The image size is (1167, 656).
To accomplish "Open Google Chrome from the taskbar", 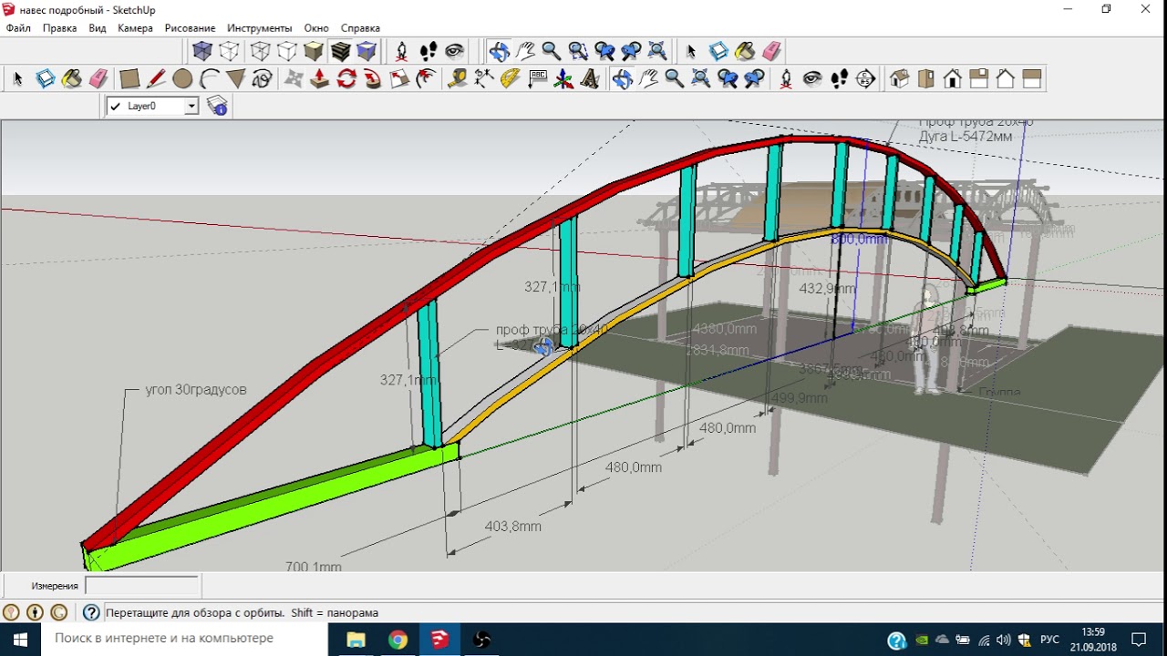I will click(x=398, y=640).
